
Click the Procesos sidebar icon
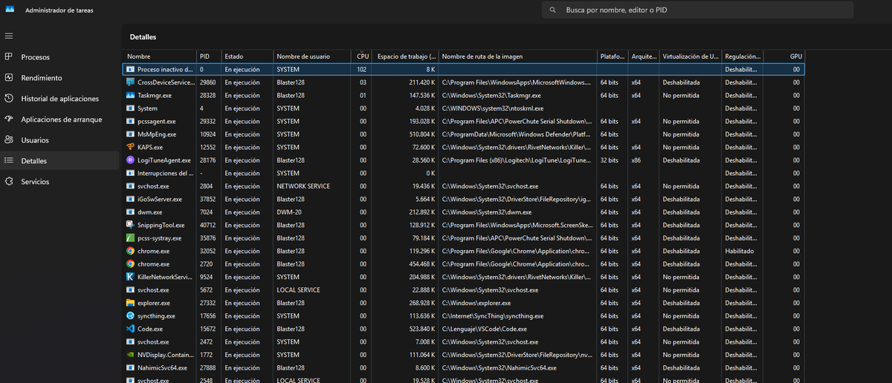[x=9, y=57]
